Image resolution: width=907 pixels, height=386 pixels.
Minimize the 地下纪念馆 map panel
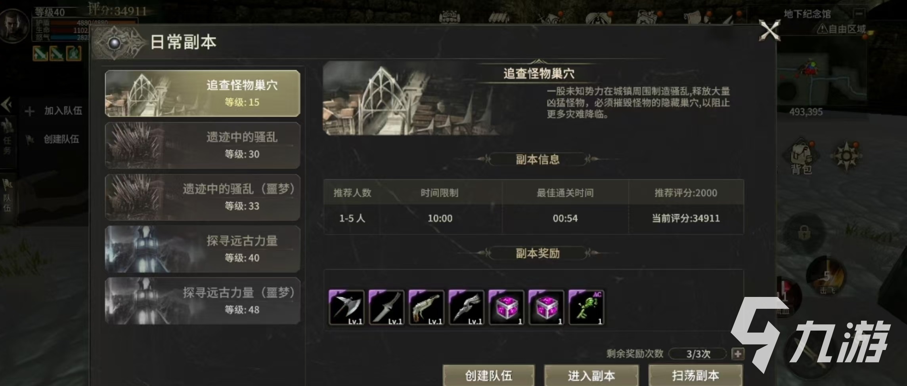pos(859,14)
